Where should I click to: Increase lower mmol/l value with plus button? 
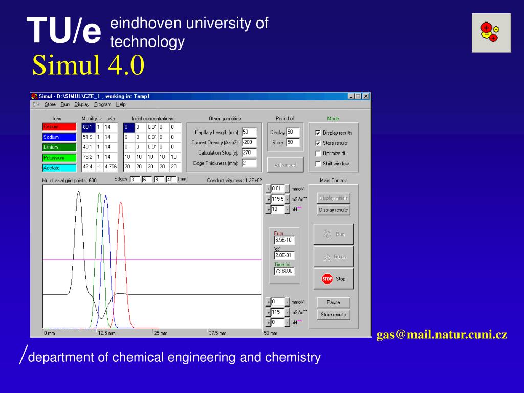click(268, 302)
